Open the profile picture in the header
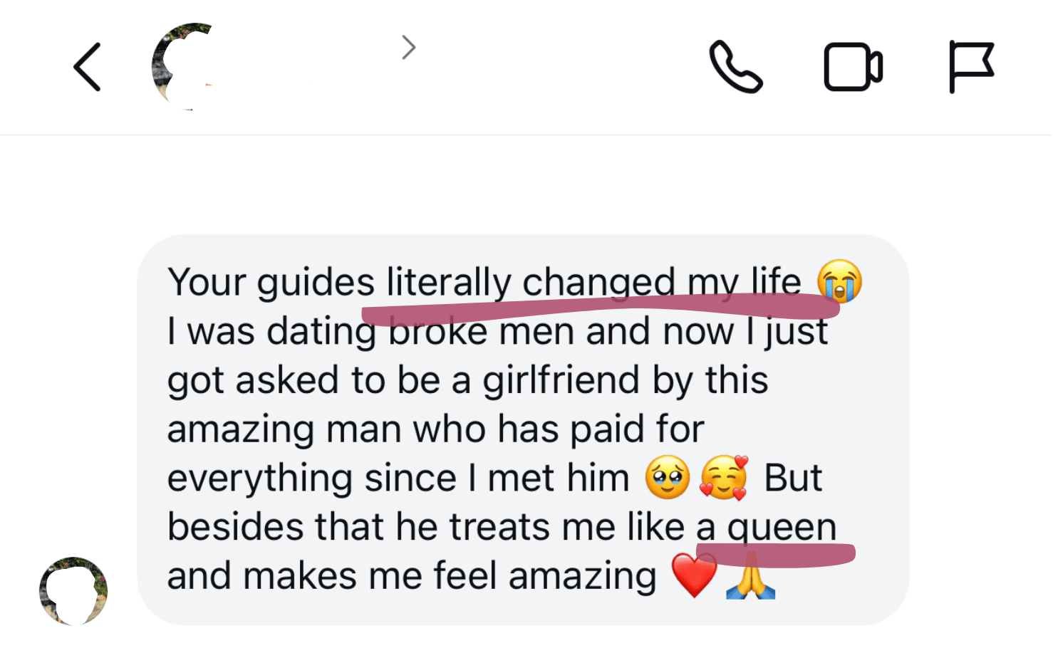This screenshot has height=648, width=1053. tap(183, 66)
